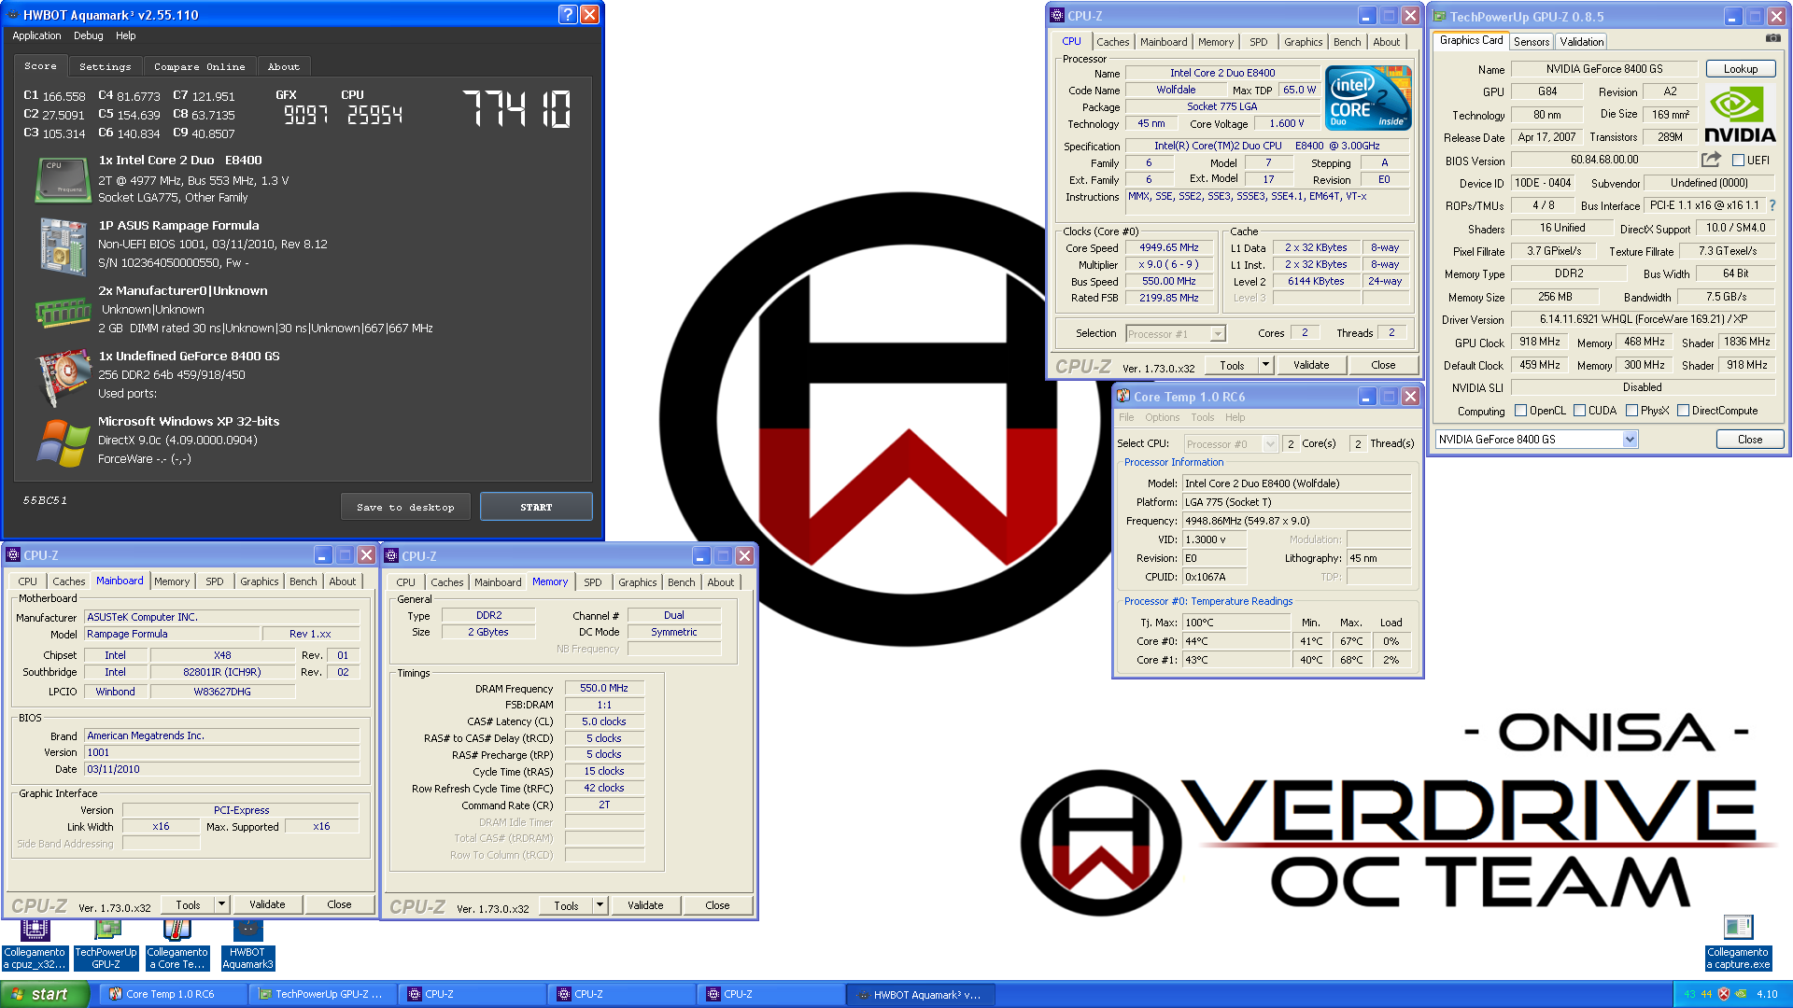Click CPU-Z Core Speed value 4949.65 MHz

coord(1168,247)
